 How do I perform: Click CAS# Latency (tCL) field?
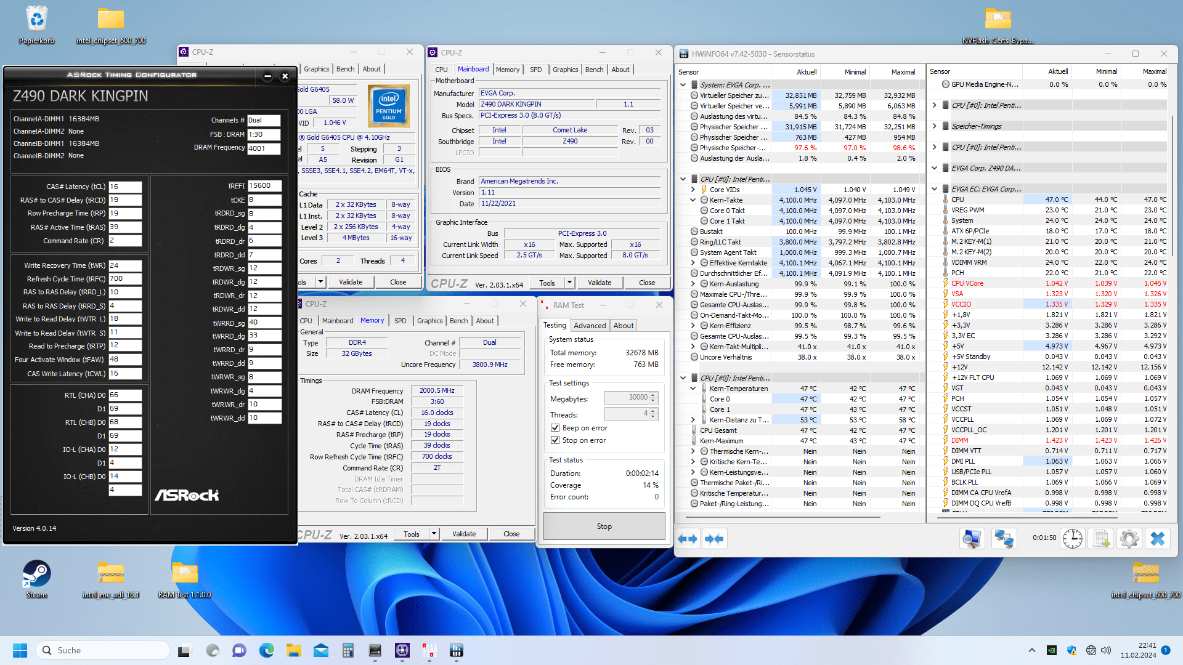125,187
